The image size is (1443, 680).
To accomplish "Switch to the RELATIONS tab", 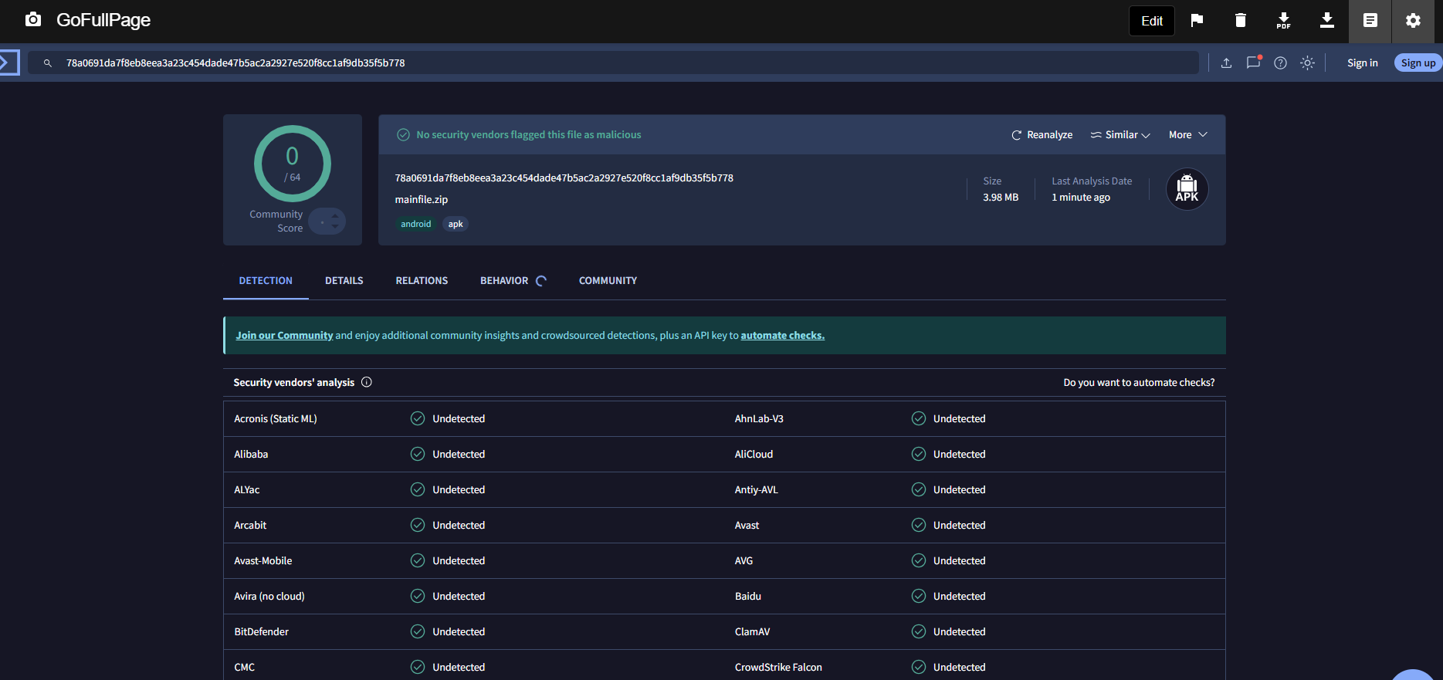I will [x=422, y=281].
